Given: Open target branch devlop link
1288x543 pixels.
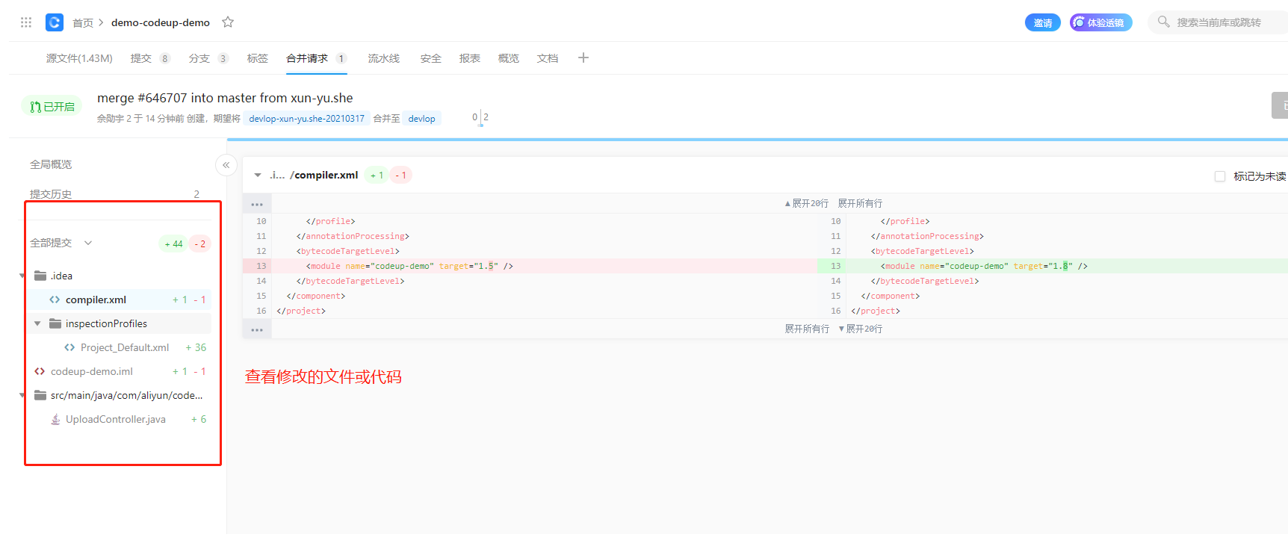Looking at the screenshot, I should (422, 118).
